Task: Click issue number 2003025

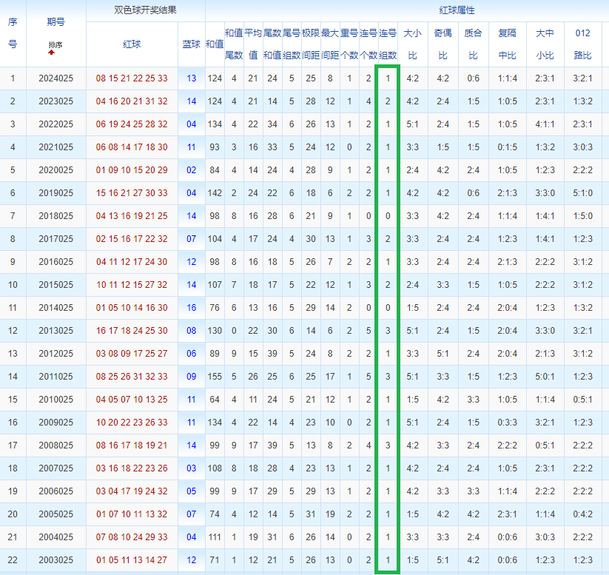Action: [55, 560]
